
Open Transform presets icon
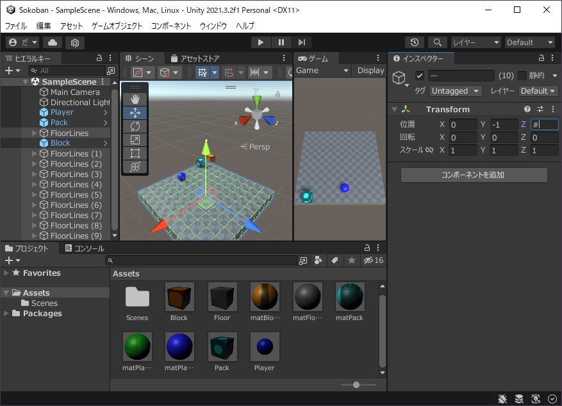click(540, 109)
